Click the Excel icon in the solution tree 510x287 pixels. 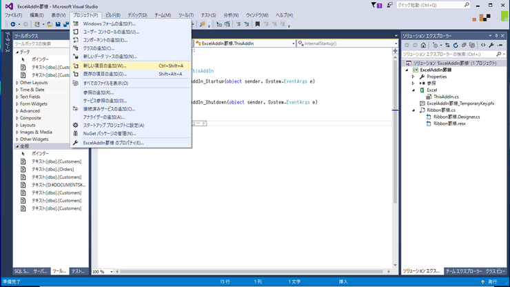coord(422,90)
